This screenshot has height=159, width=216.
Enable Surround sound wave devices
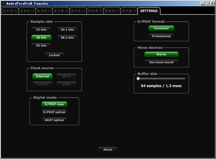[161, 62]
